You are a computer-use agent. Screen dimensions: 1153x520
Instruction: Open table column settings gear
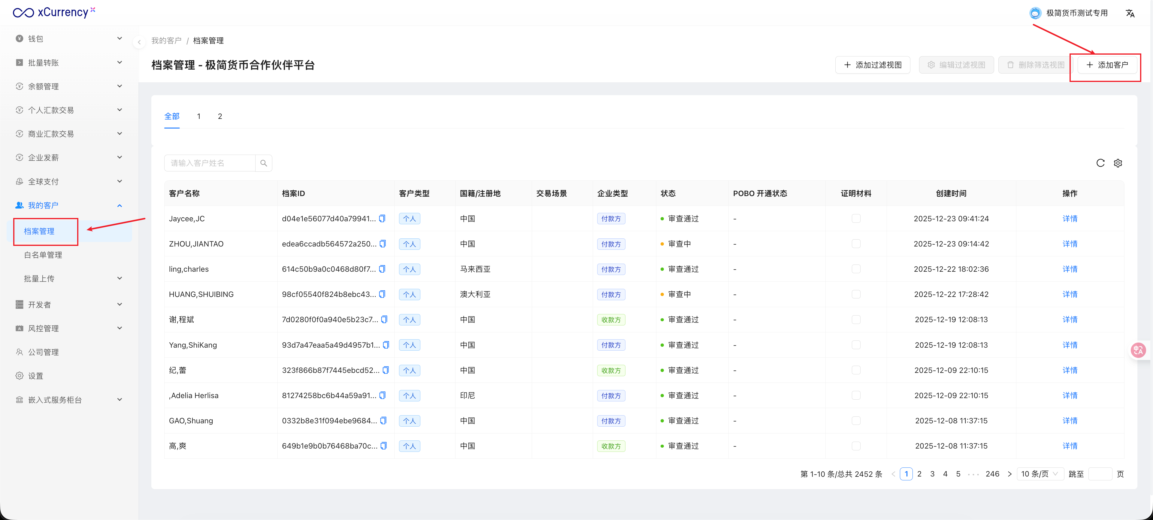coord(1118,163)
